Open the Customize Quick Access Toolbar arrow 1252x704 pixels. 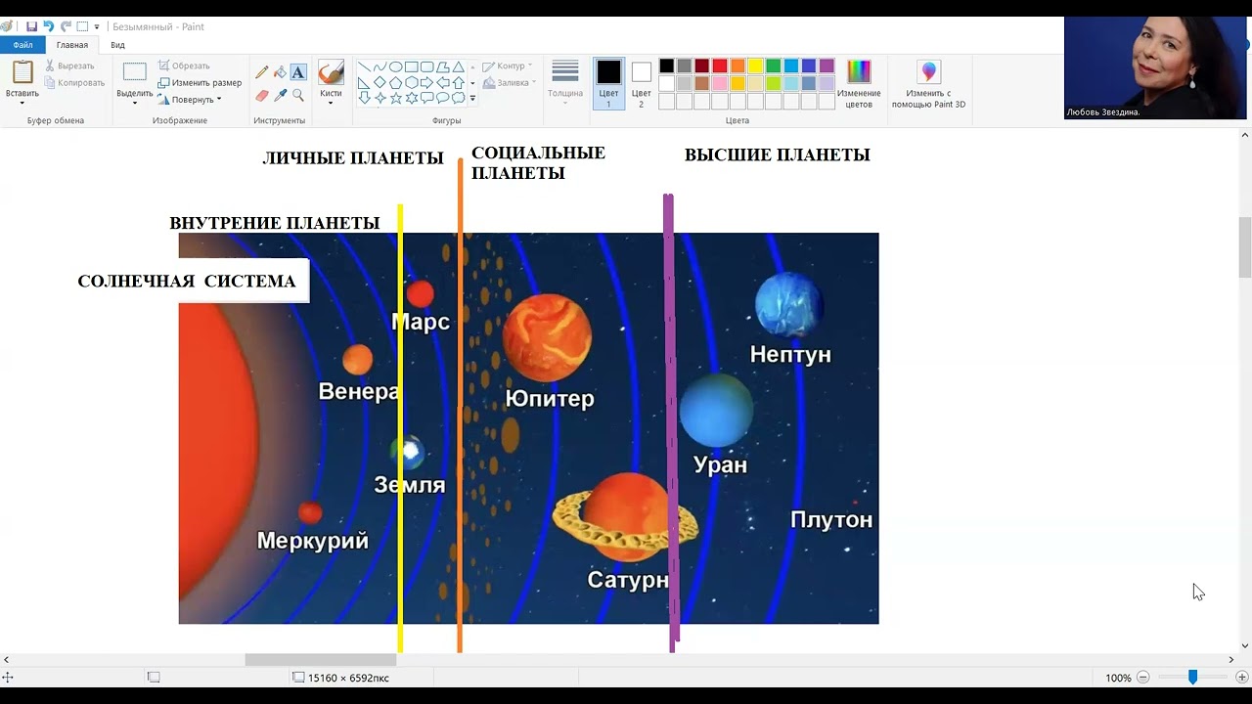[97, 27]
